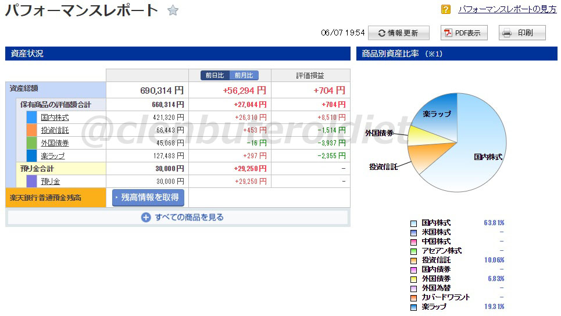Image resolution: width=561 pixels, height=316 pixels.
Task: Refresh data with the 情報更新 button
Action: (398, 33)
